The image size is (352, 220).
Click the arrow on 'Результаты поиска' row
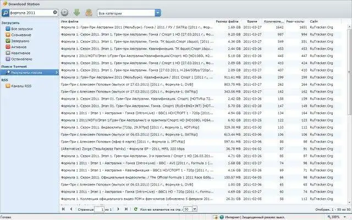point(56,72)
